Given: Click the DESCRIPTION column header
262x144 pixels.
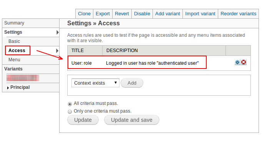Looking at the screenshot, I should [x=122, y=50].
